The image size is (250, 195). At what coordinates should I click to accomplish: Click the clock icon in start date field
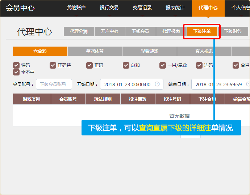coord(157,84)
